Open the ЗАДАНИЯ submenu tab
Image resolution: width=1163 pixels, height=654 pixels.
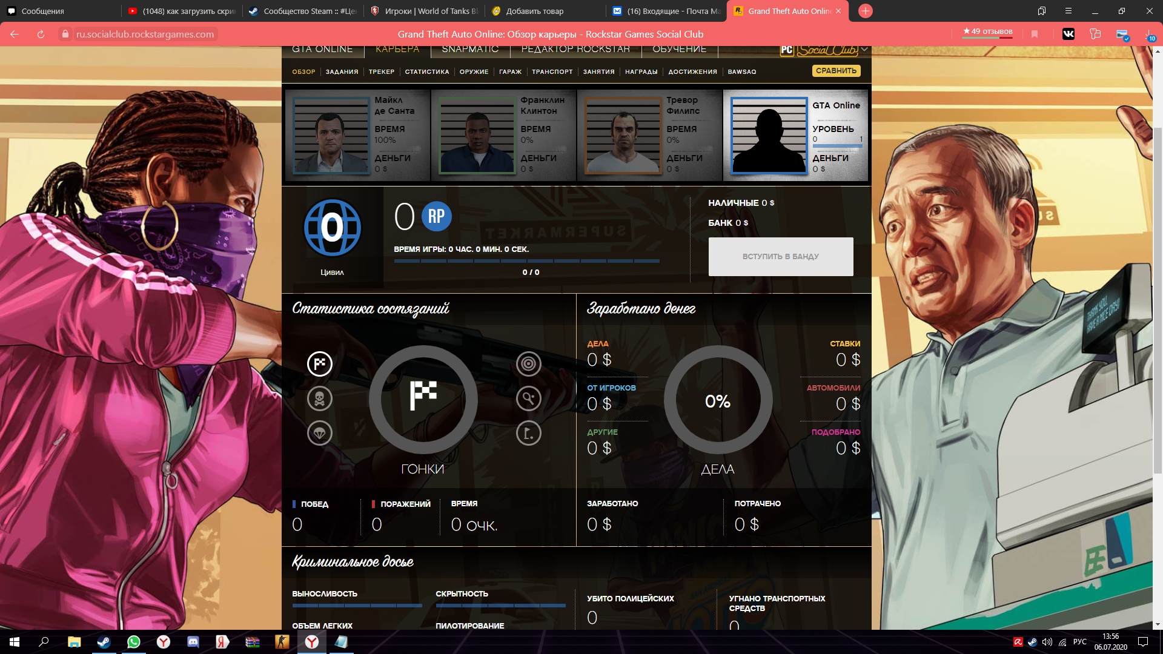click(342, 72)
